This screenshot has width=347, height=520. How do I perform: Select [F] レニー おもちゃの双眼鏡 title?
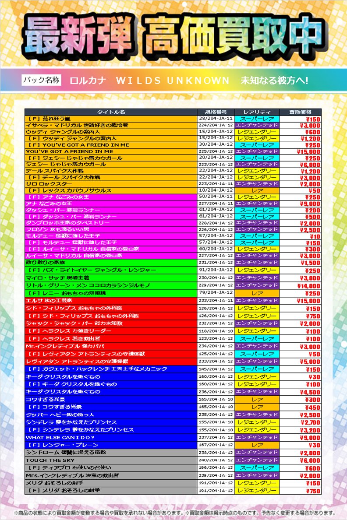click(x=111, y=293)
